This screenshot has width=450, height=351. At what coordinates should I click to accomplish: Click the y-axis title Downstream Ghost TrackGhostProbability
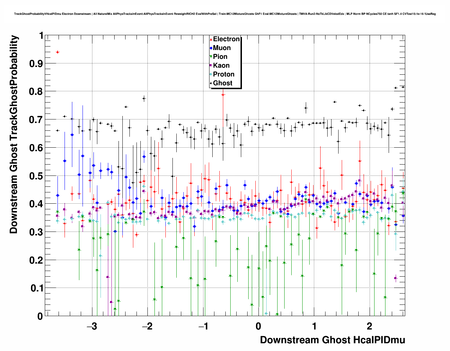14,135
